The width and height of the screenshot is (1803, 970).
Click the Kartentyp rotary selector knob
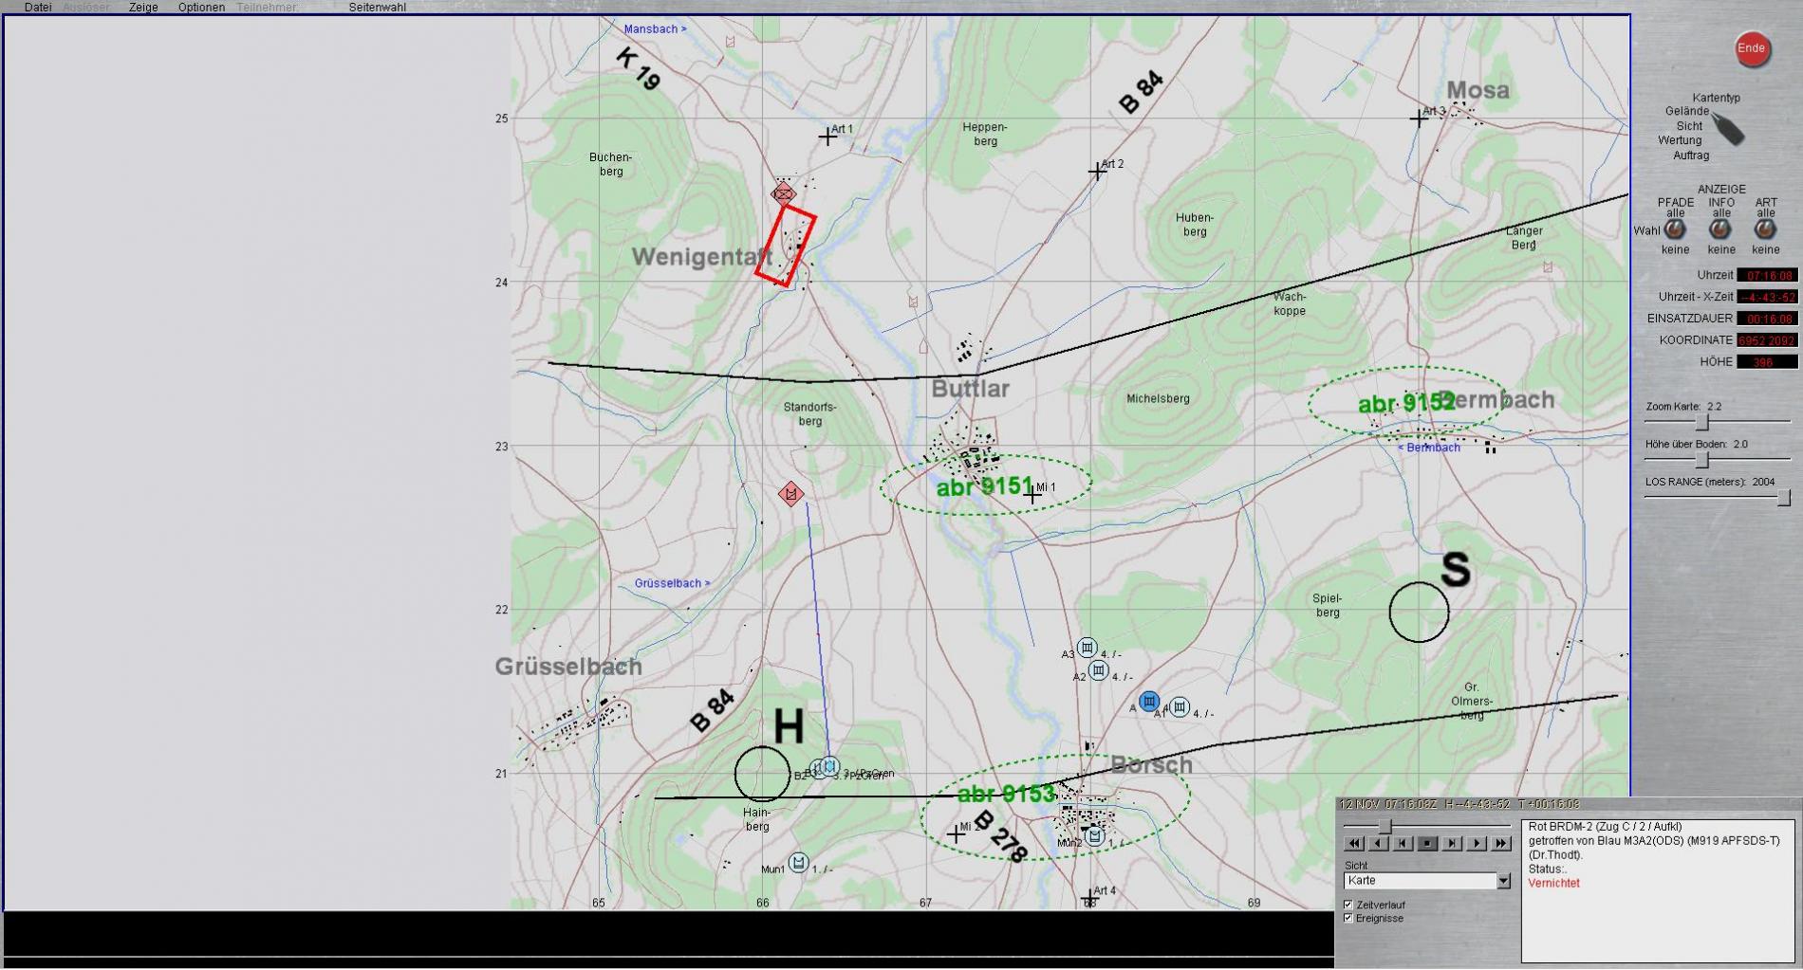[1728, 128]
